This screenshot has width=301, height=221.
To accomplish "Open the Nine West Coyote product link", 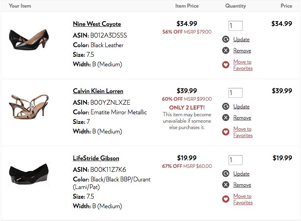I will pos(97,24).
